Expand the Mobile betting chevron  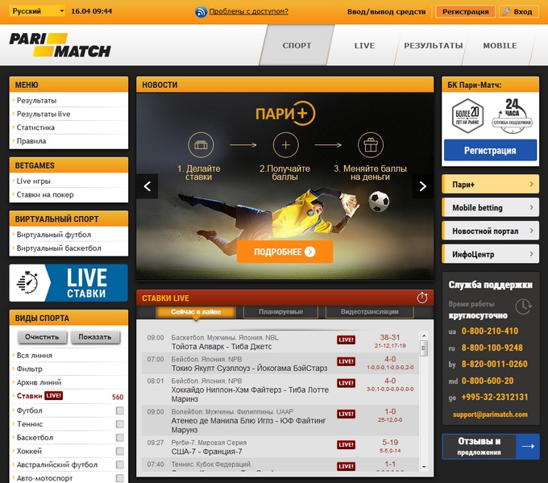531,207
